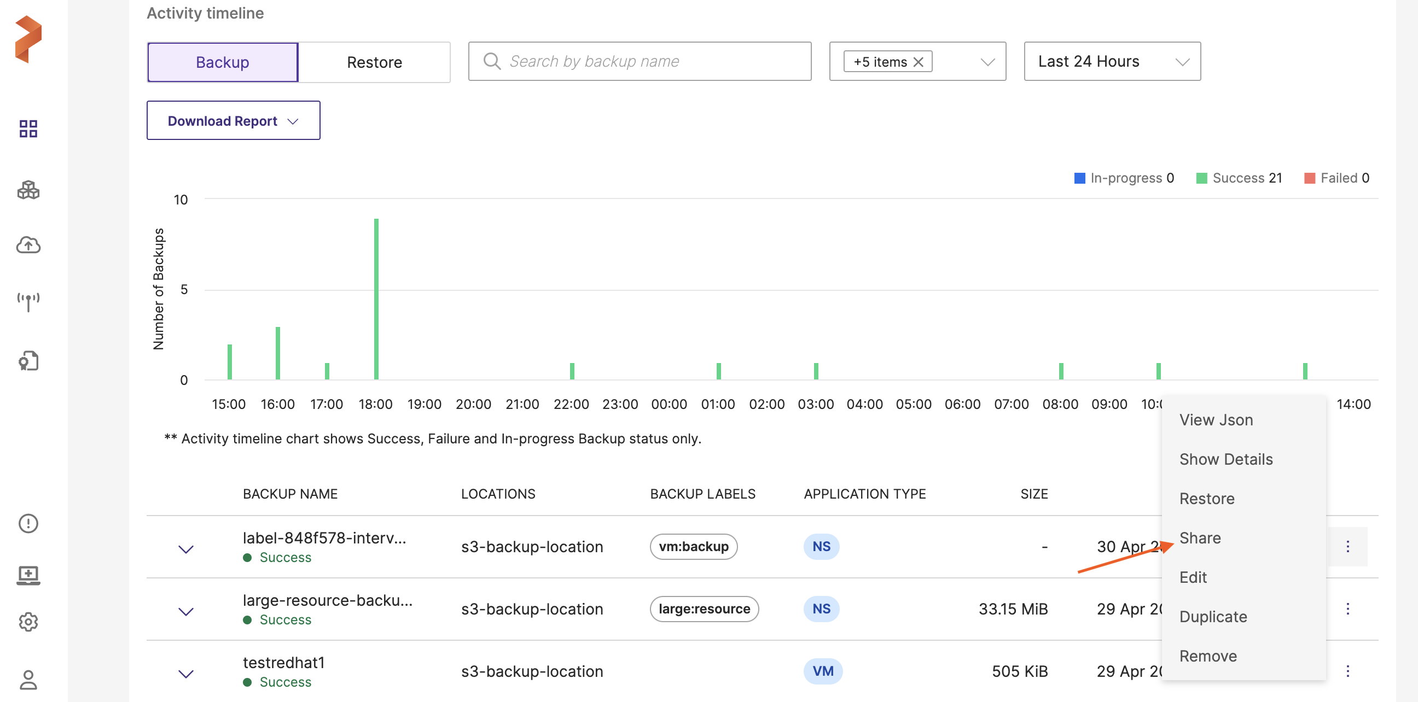Toggle the Failed legend in chart
Screen dimensions: 1418x702
tap(1336, 178)
